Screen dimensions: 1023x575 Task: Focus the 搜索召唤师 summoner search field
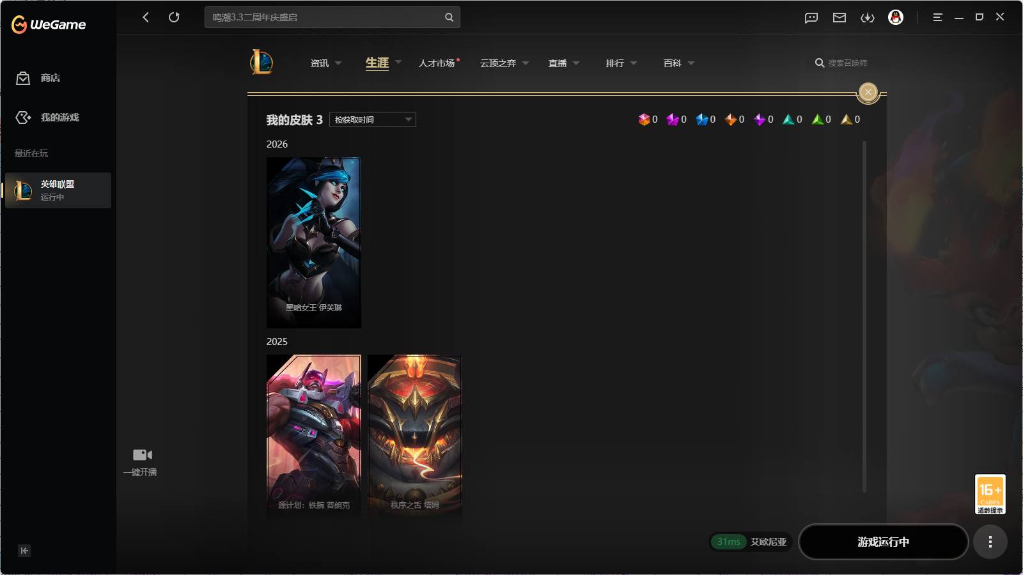click(848, 63)
